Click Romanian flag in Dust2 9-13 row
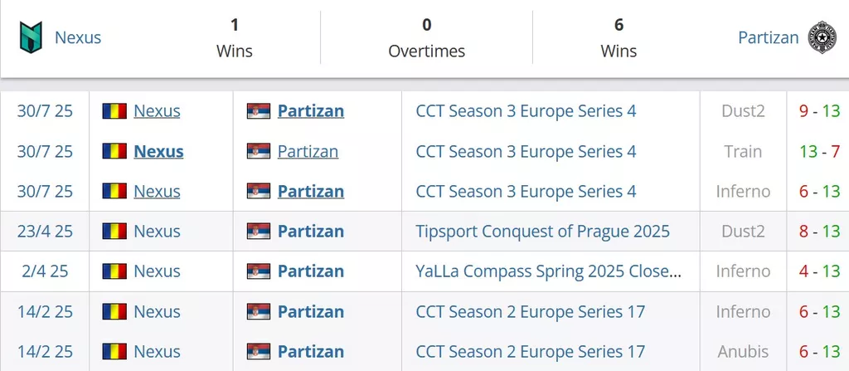Viewport: 849px width, 371px height. click(114, 111)
